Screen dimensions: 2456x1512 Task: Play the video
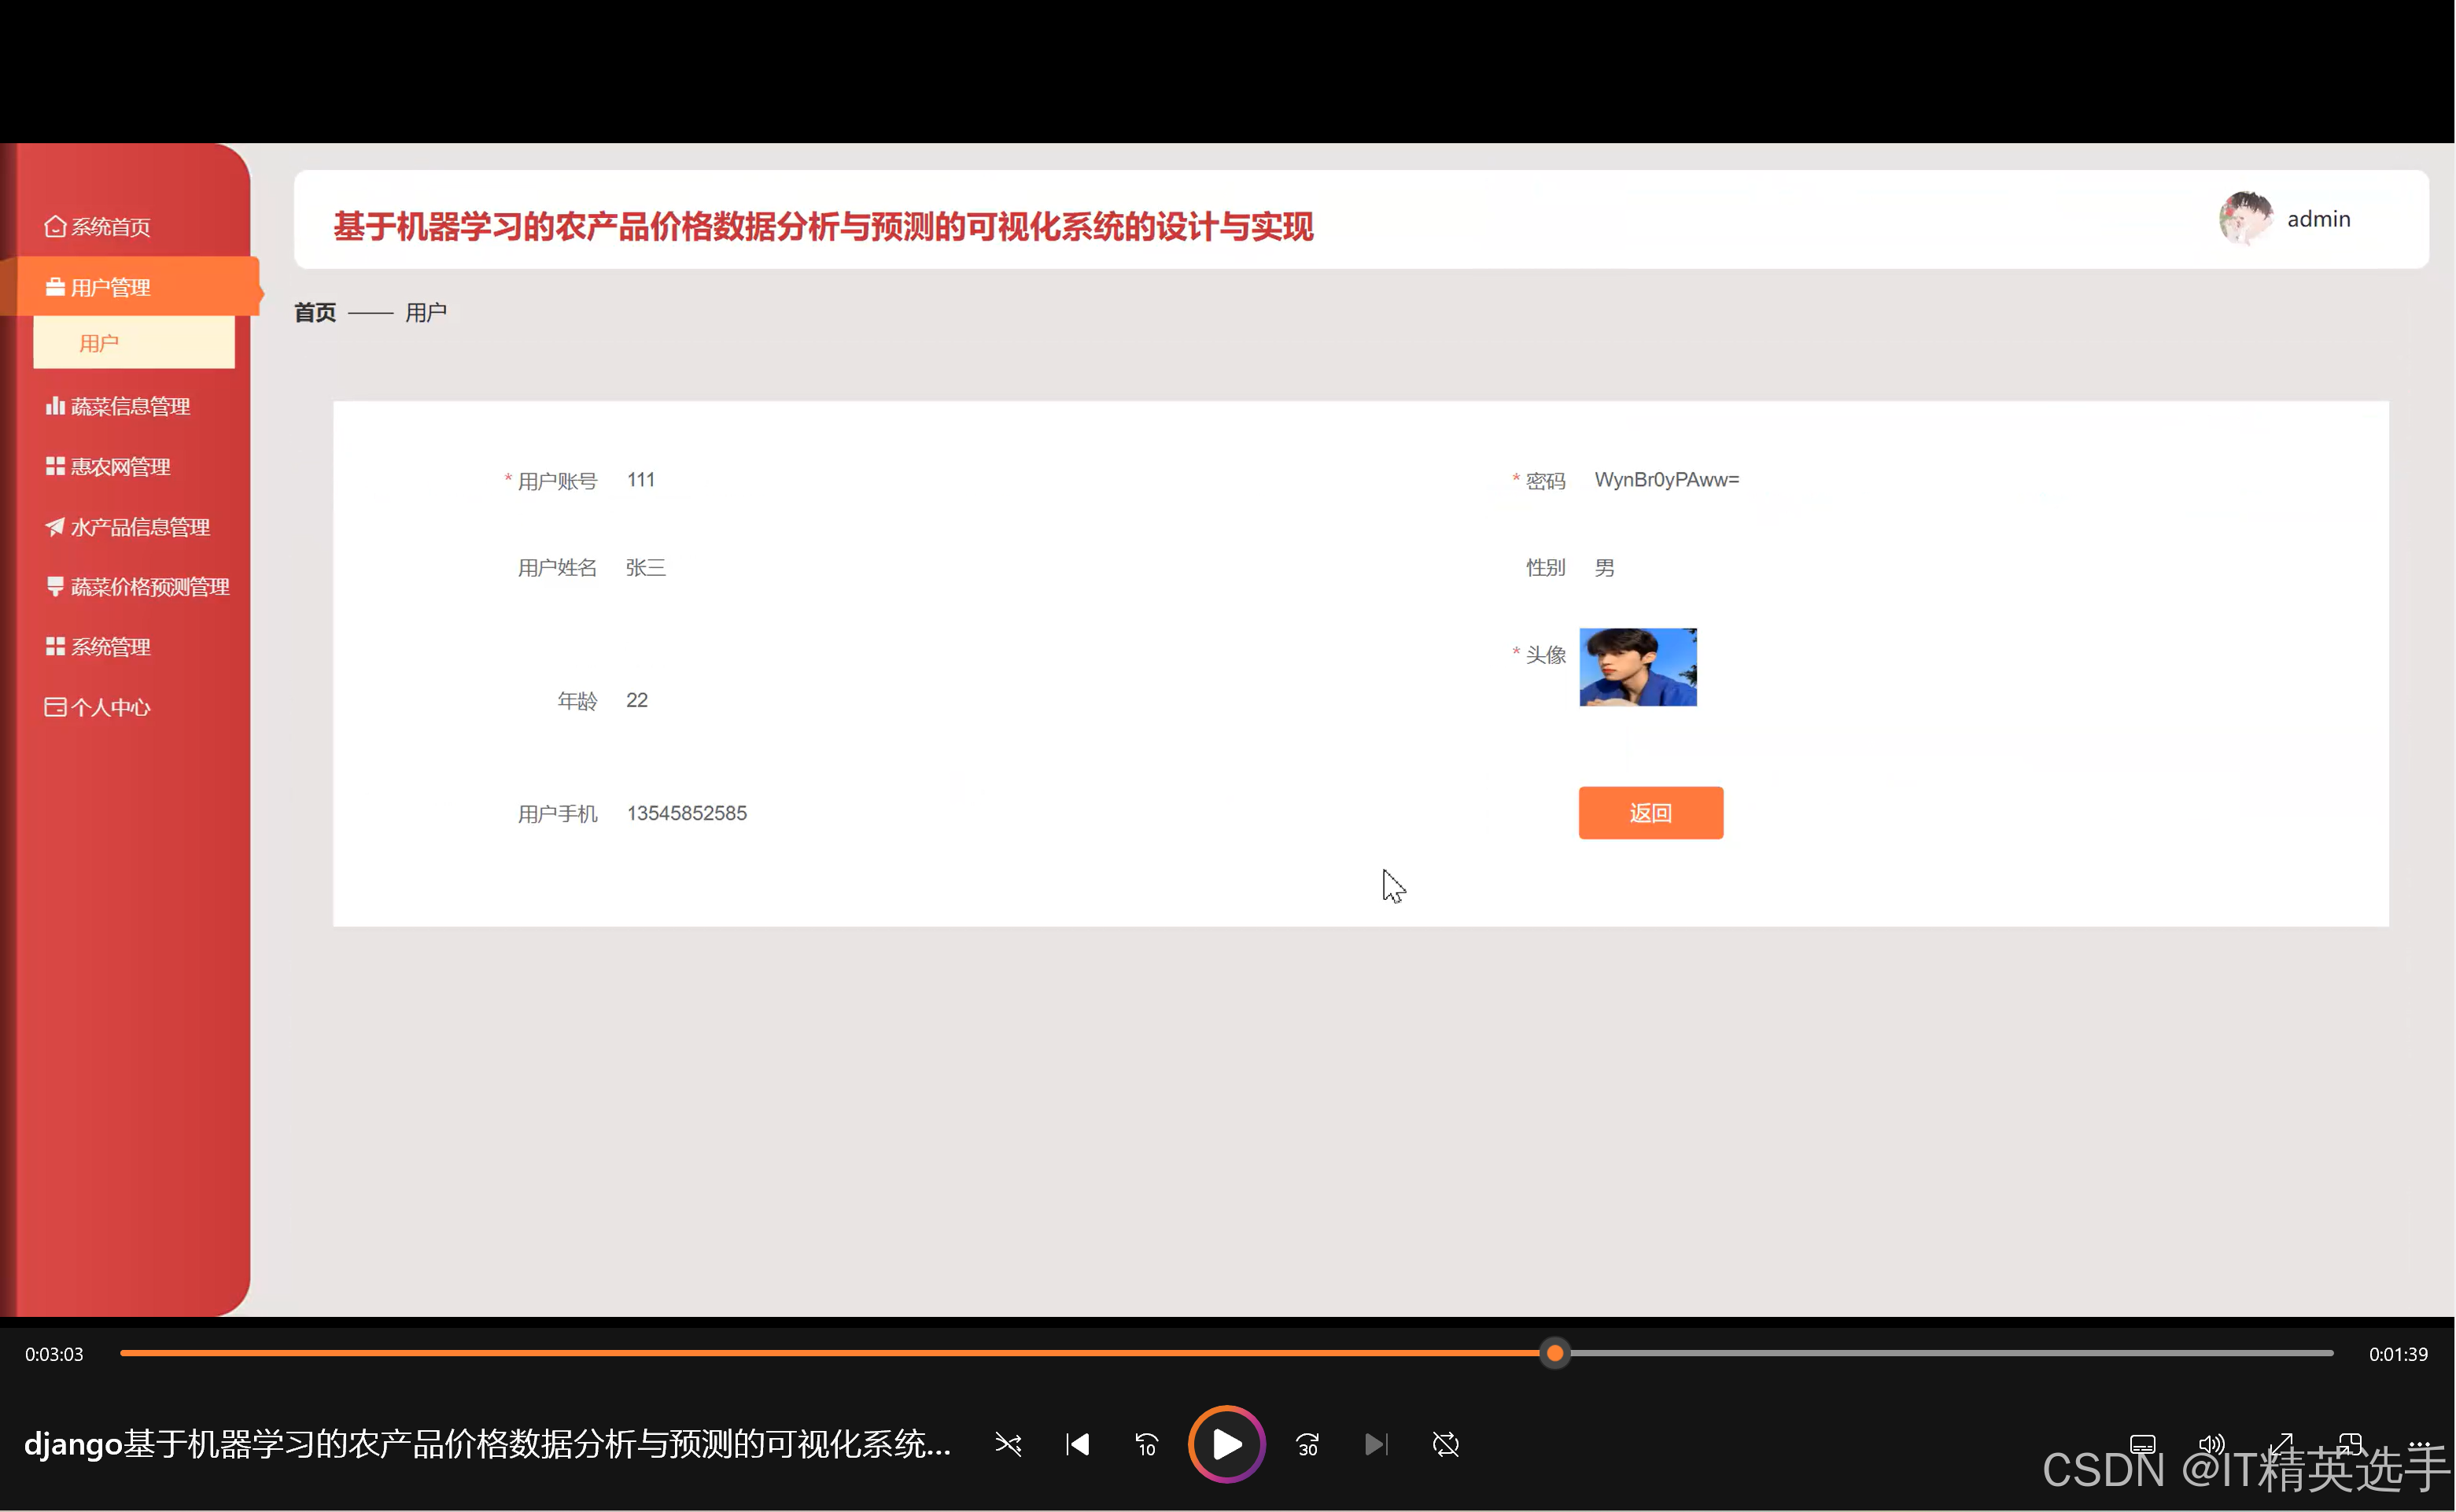click(1226, 1444)
